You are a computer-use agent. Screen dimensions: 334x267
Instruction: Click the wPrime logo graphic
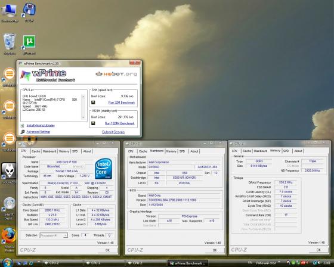[48, 76]
